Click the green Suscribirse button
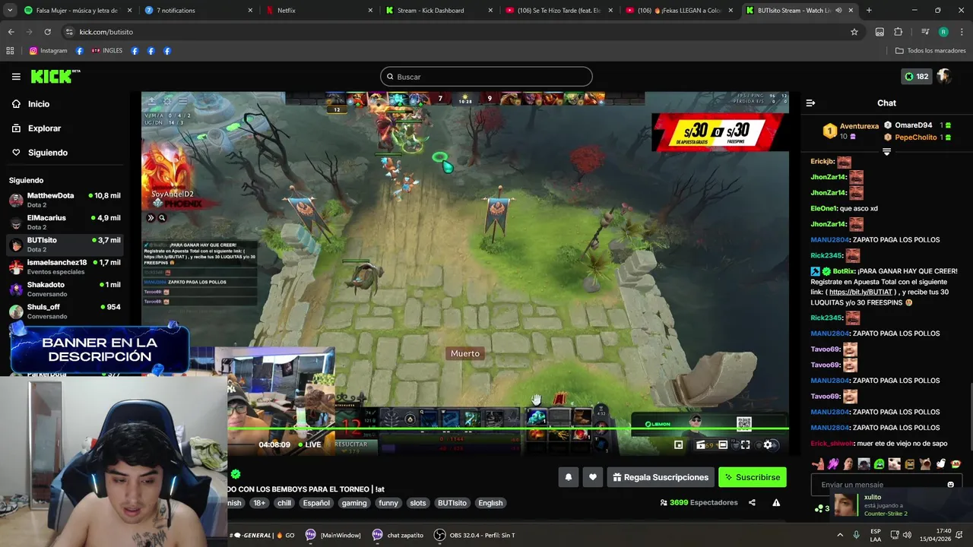Viewport: 973px width, 547px height. click(x=753, y=477)
